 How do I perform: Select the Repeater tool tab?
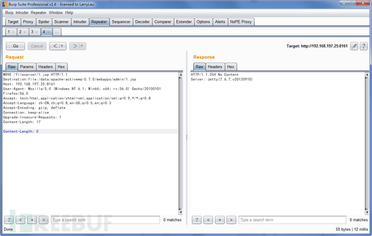click(99, 22)
